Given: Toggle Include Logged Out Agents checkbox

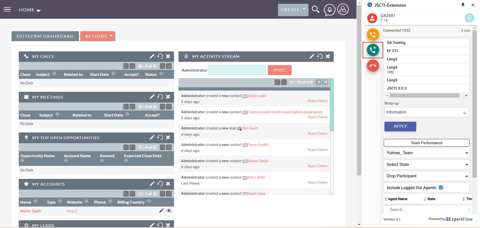Looking at the screenshot, I should 441,188.
